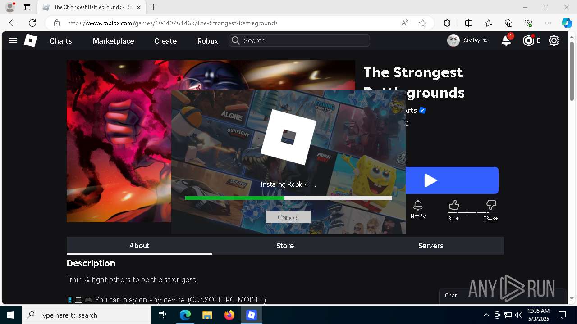Open a new browser tab
Screen dimensions: 577x324
[154, 7]
